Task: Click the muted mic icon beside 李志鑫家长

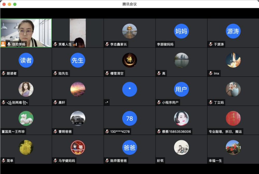Action: tap(107, 44)
